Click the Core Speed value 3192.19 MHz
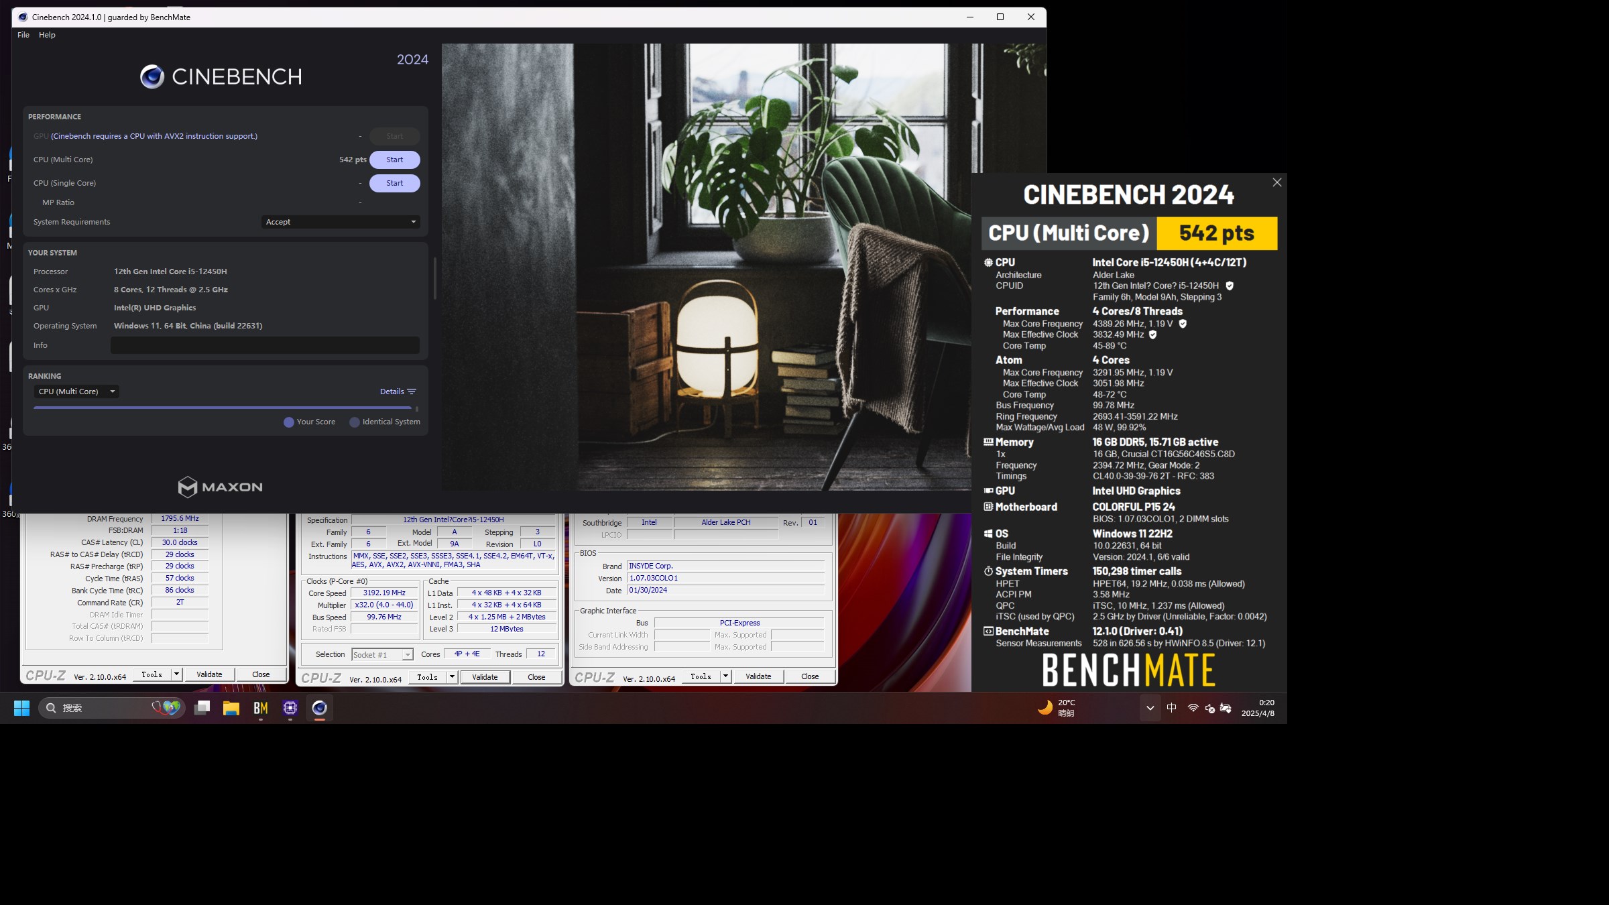This screenshot has width=1609, height=905. (384, 593)
